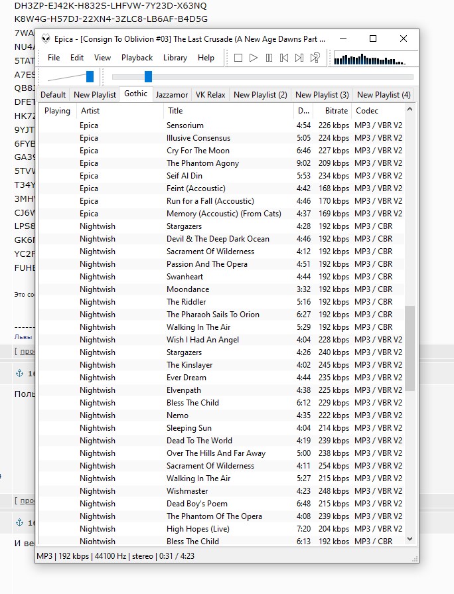Select the track The Kinslayer
The width and height of the screenshot is (454, 594).
[222, 365]
